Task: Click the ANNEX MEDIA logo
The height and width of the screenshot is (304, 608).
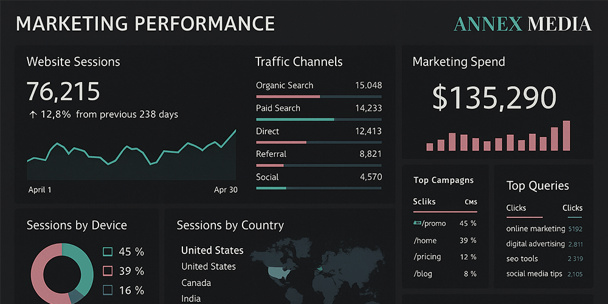Action: 522,24
